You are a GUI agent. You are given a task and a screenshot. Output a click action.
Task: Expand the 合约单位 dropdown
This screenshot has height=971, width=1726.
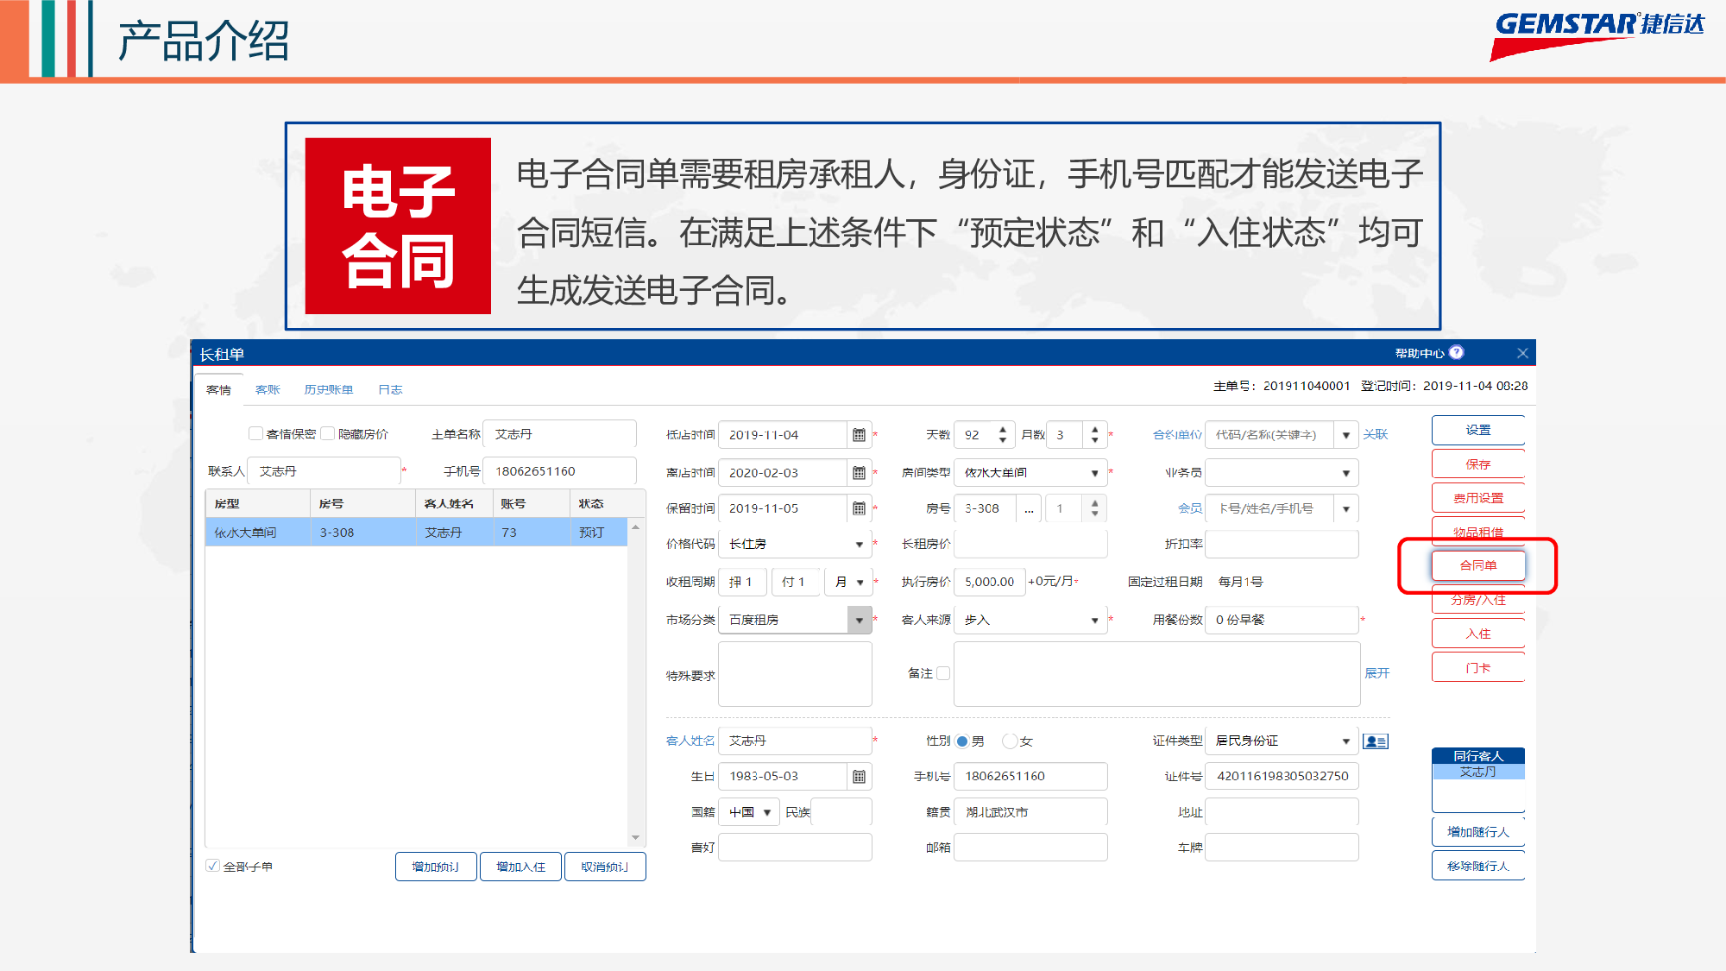tap(1346, 435)
